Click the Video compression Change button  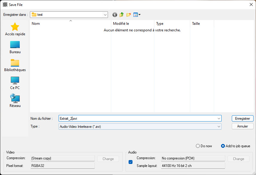point(108,159)
